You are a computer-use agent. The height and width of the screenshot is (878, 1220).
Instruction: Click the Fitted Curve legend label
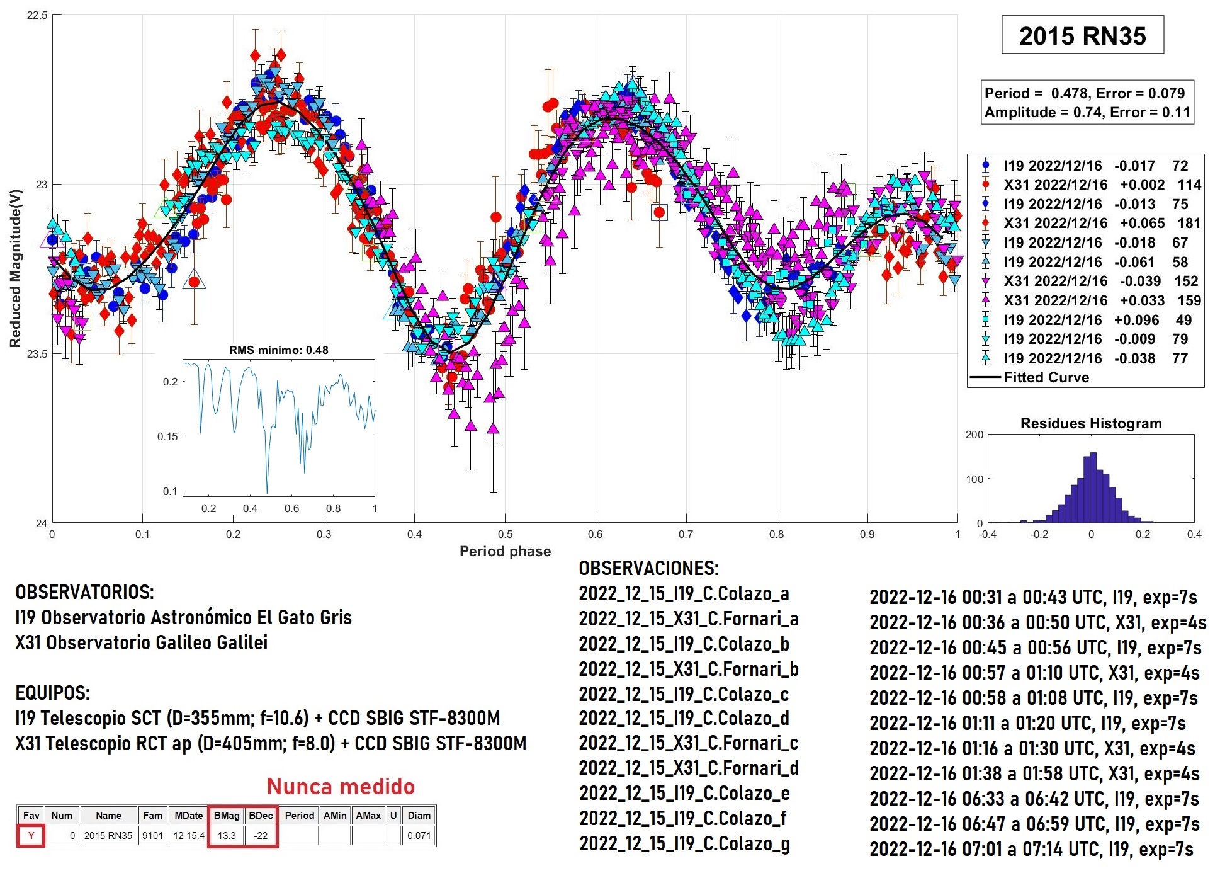(1046, 377)
